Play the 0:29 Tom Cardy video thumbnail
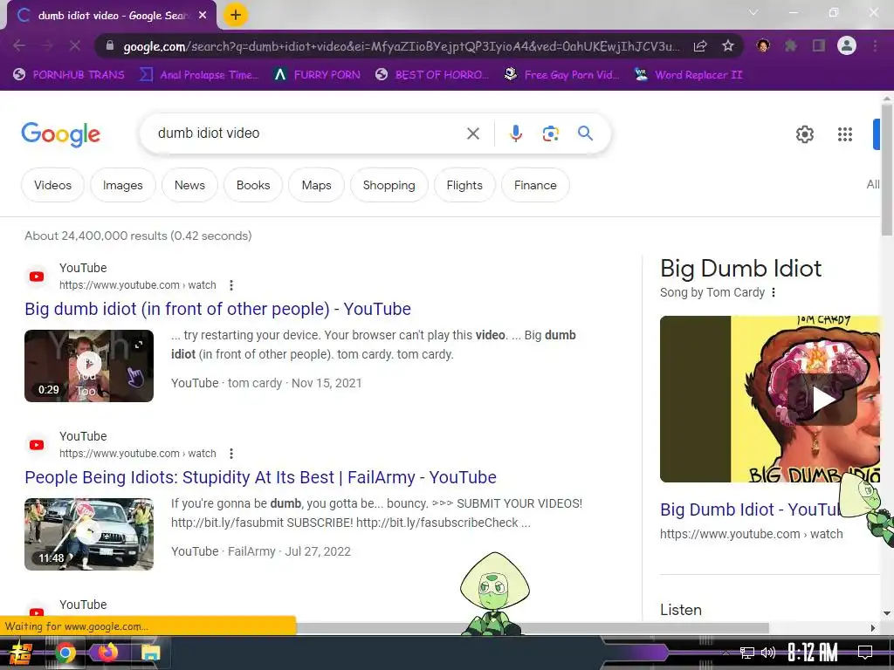The image size is (894, 670). click(x=89, y=366)
